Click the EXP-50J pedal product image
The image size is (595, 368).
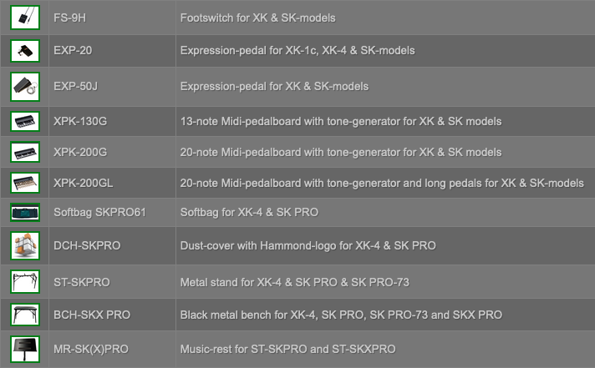25,87
